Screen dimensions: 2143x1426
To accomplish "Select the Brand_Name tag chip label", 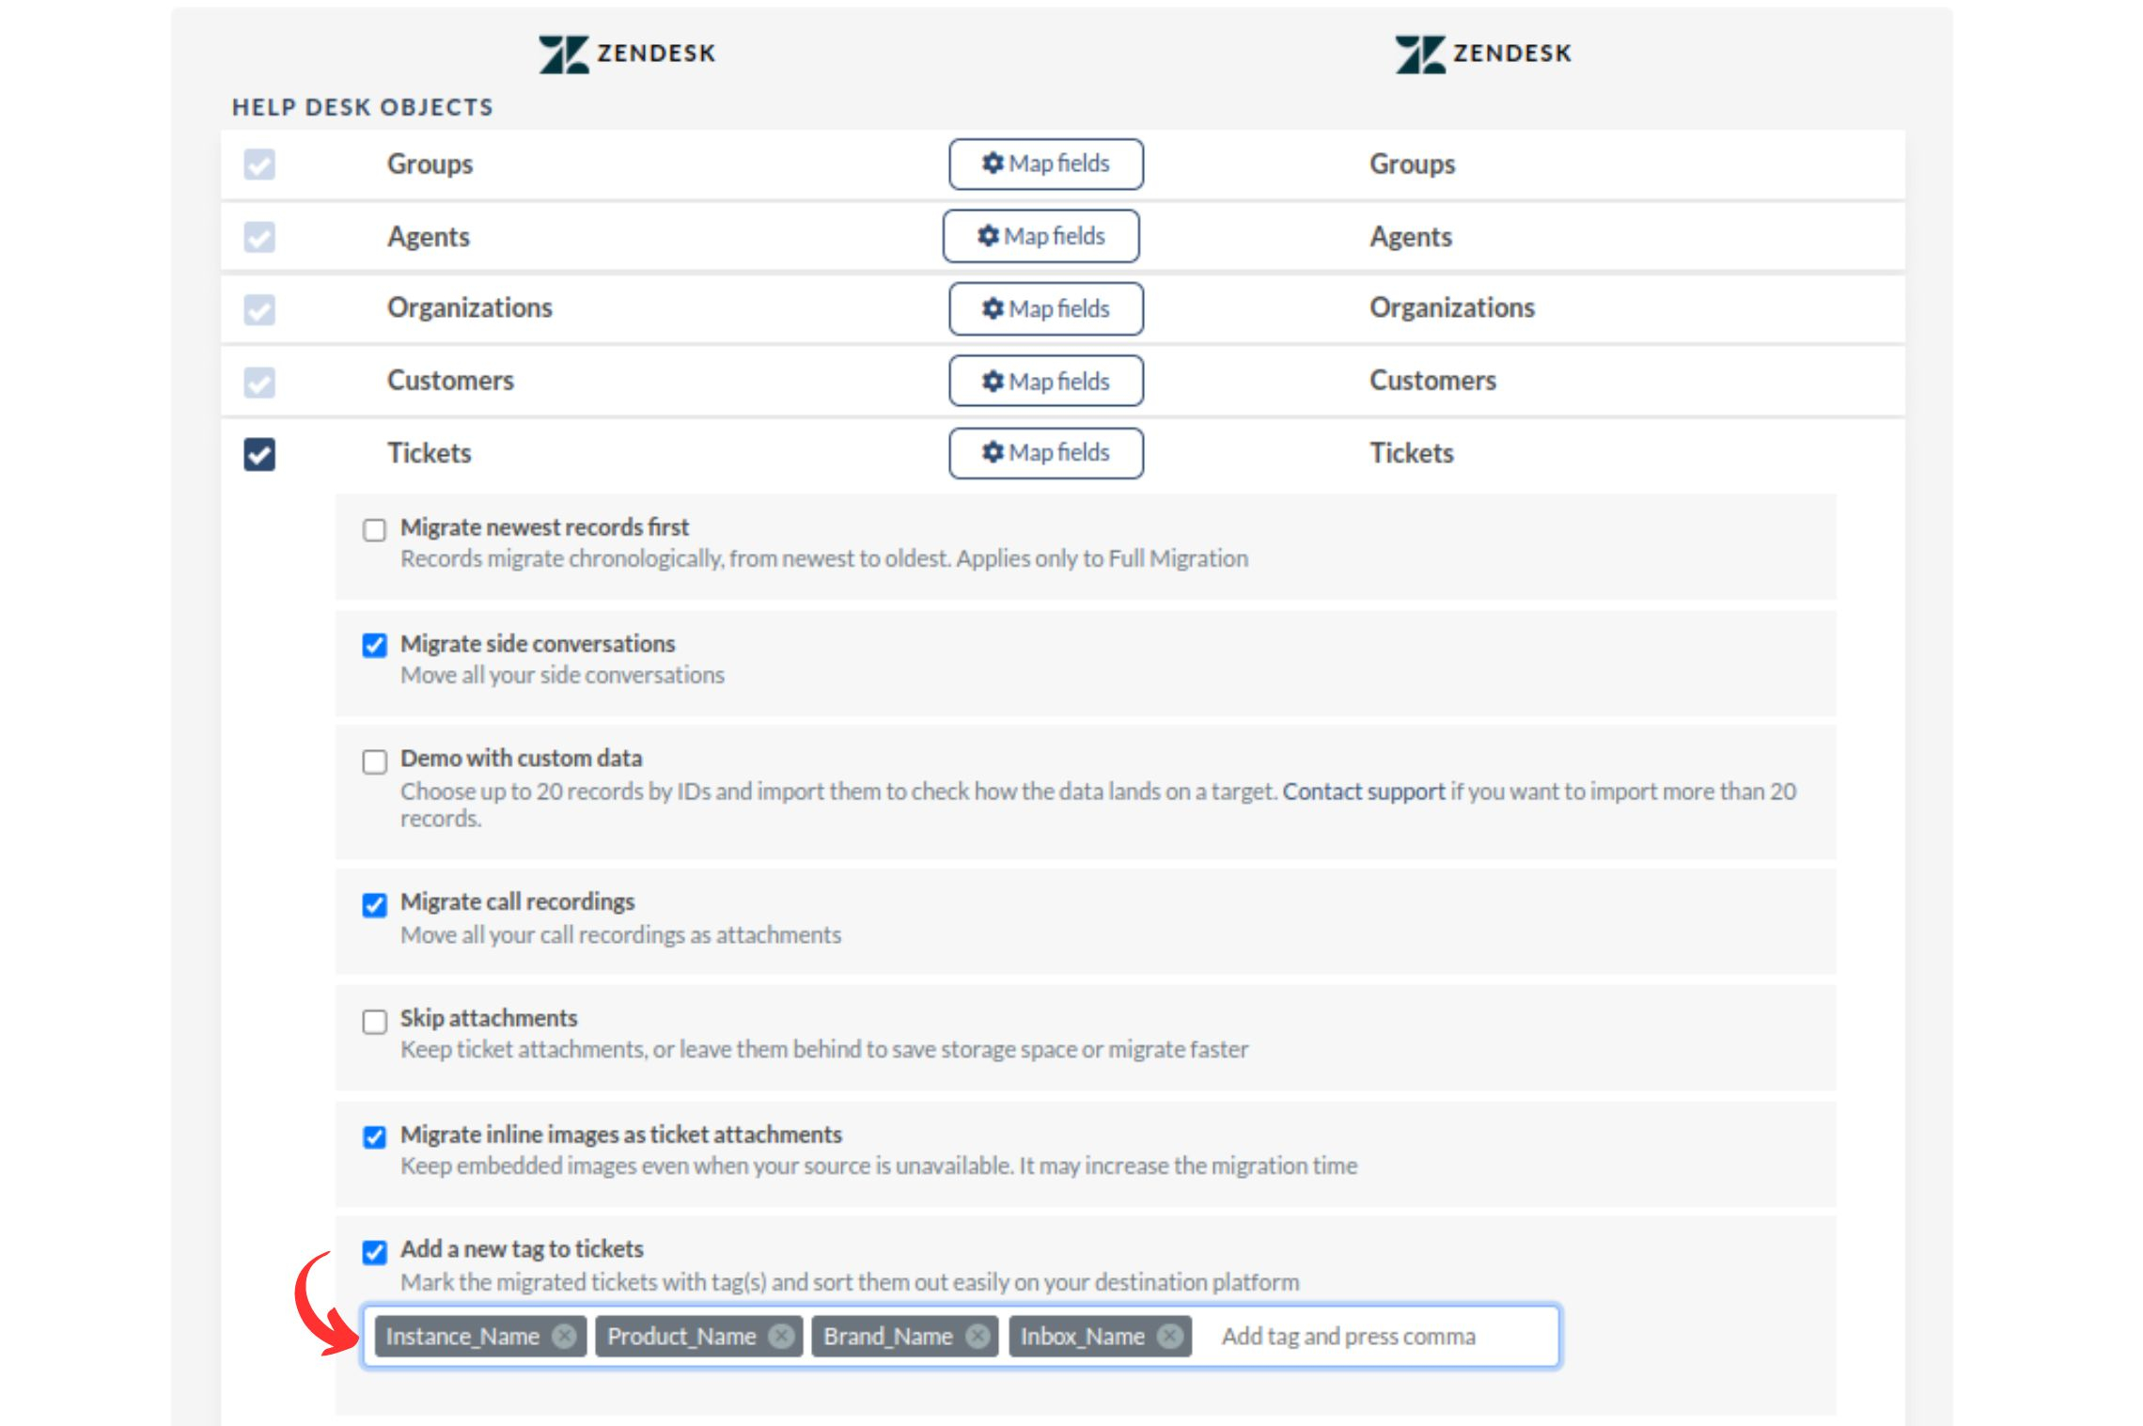I will pyautogui.click(x=888, y=1336).
